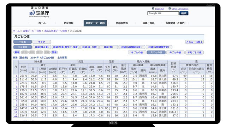Viewport: 226px width, 127px height.
Task: Switch to 年ごとの値
Action: coord(137,53)
